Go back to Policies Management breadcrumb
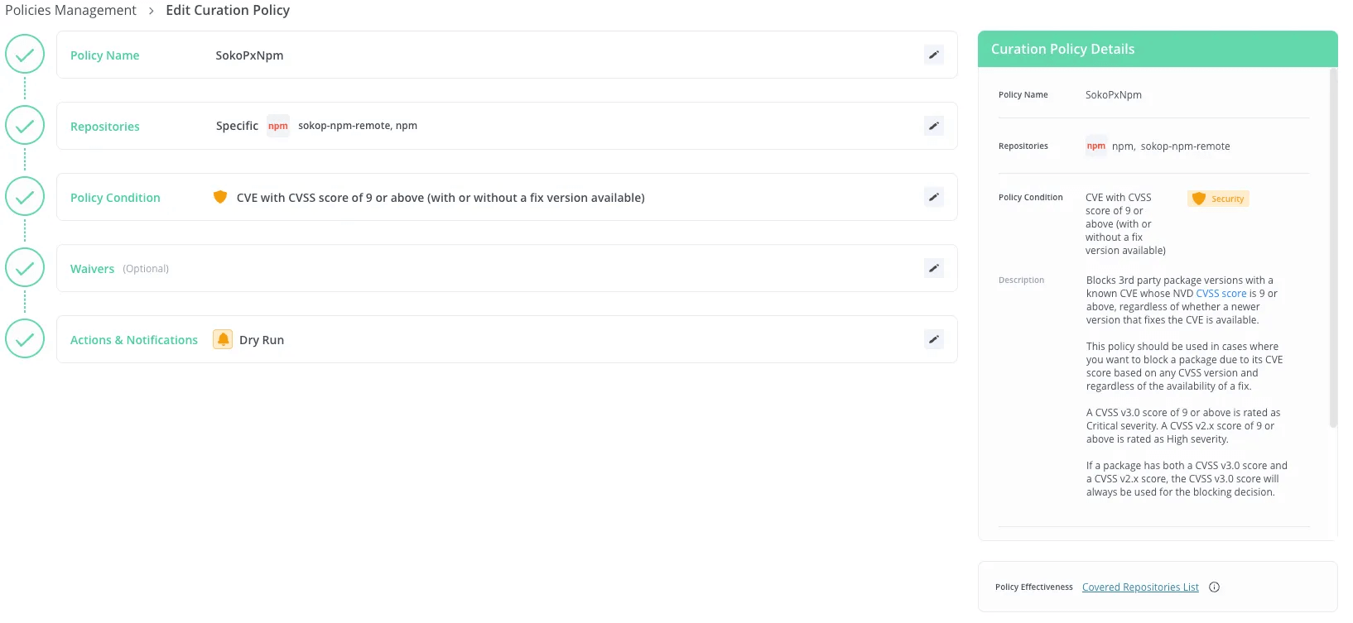The height and width of the screenshot is (623, 1353). pyautogui.click(x=70, y=10)
